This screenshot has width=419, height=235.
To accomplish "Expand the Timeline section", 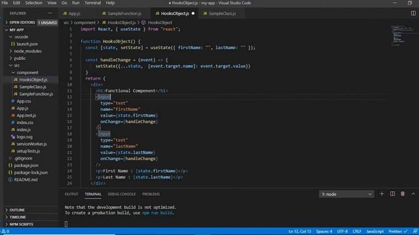I will point(18,217).
